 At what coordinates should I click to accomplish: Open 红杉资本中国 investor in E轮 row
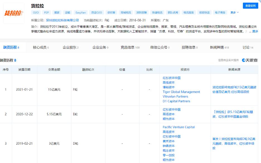[171, 110]
